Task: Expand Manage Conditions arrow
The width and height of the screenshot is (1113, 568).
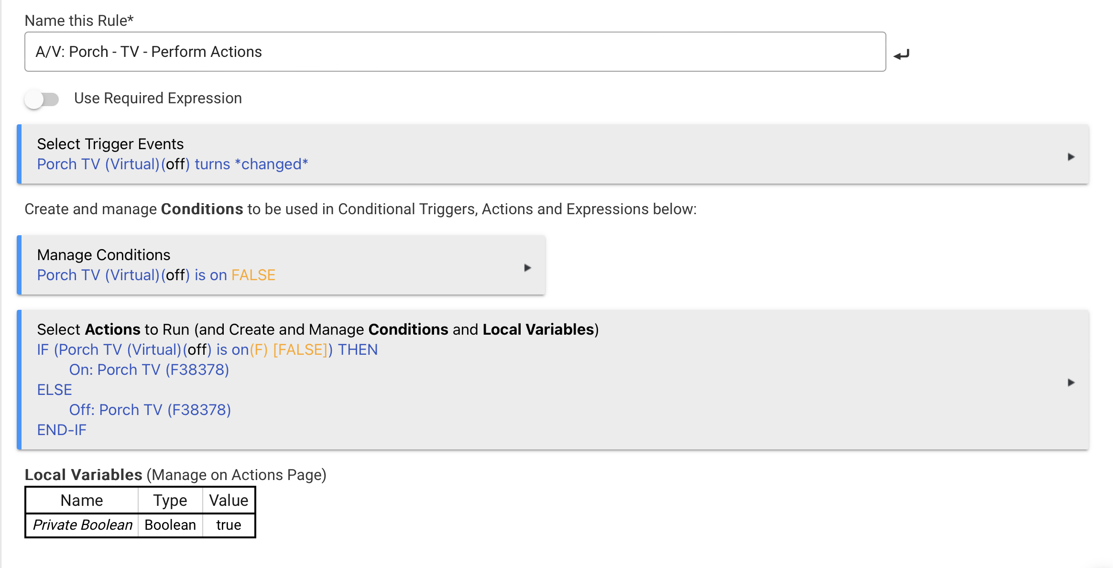Action: (527, 268)
